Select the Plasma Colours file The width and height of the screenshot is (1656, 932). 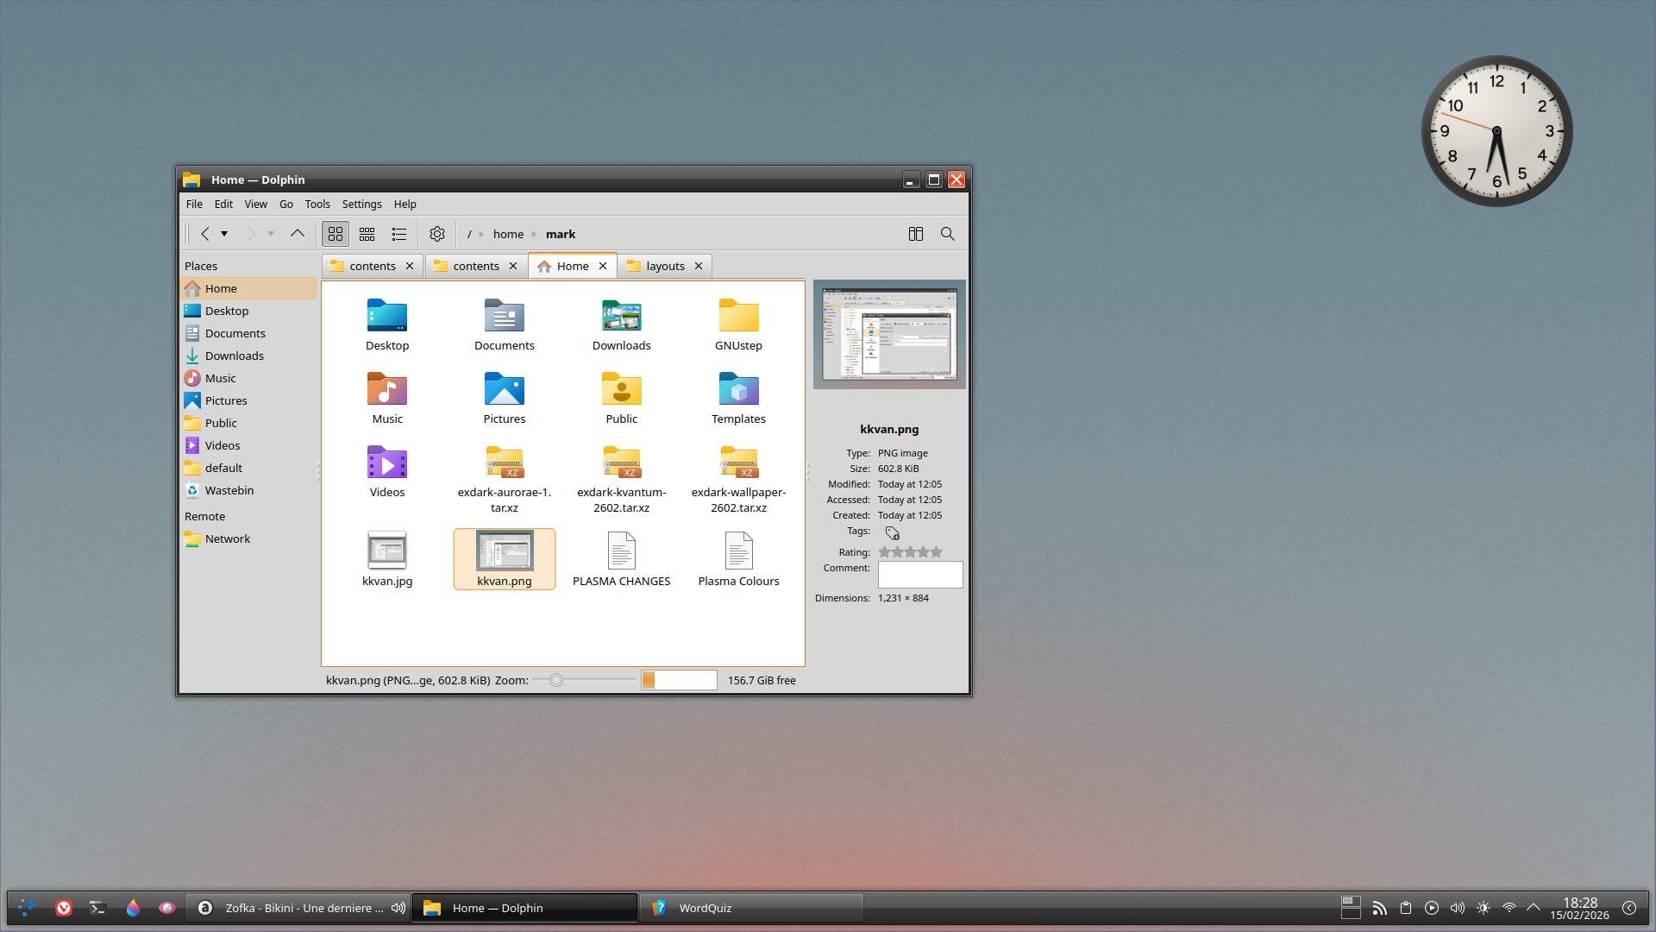(738, 559)
